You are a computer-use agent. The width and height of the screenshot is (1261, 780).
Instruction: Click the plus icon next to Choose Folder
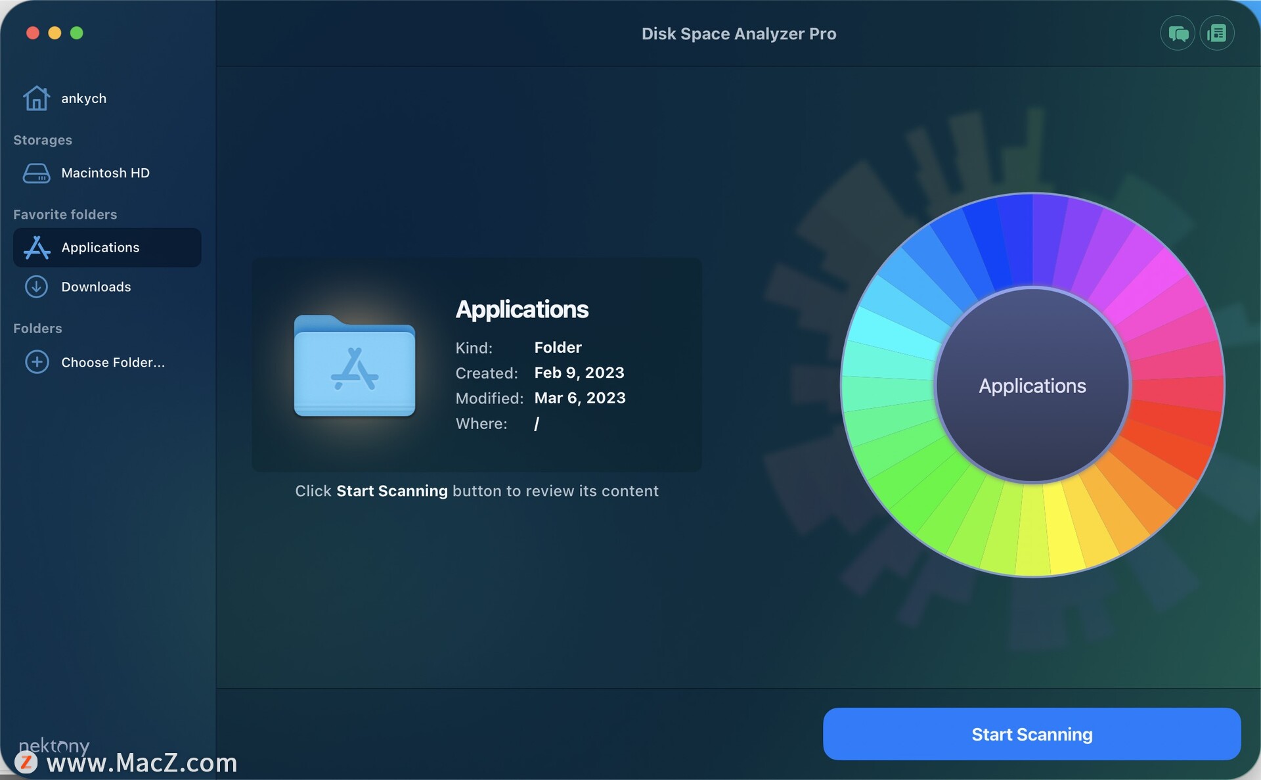37,362
